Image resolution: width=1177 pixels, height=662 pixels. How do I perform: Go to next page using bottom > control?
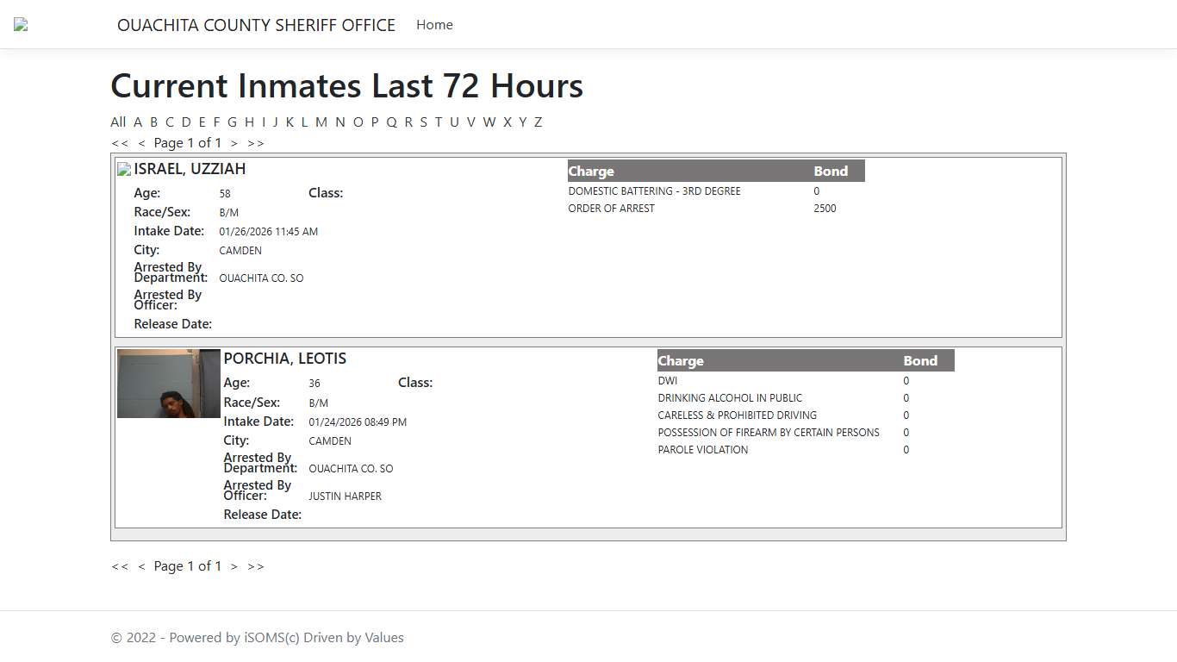[234, 566]
